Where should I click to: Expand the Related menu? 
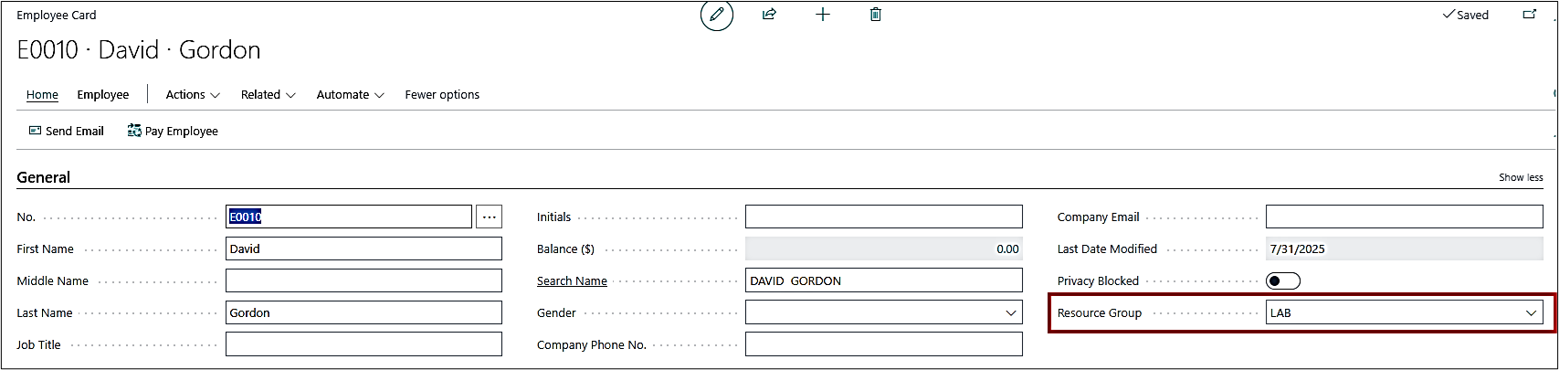269,95
